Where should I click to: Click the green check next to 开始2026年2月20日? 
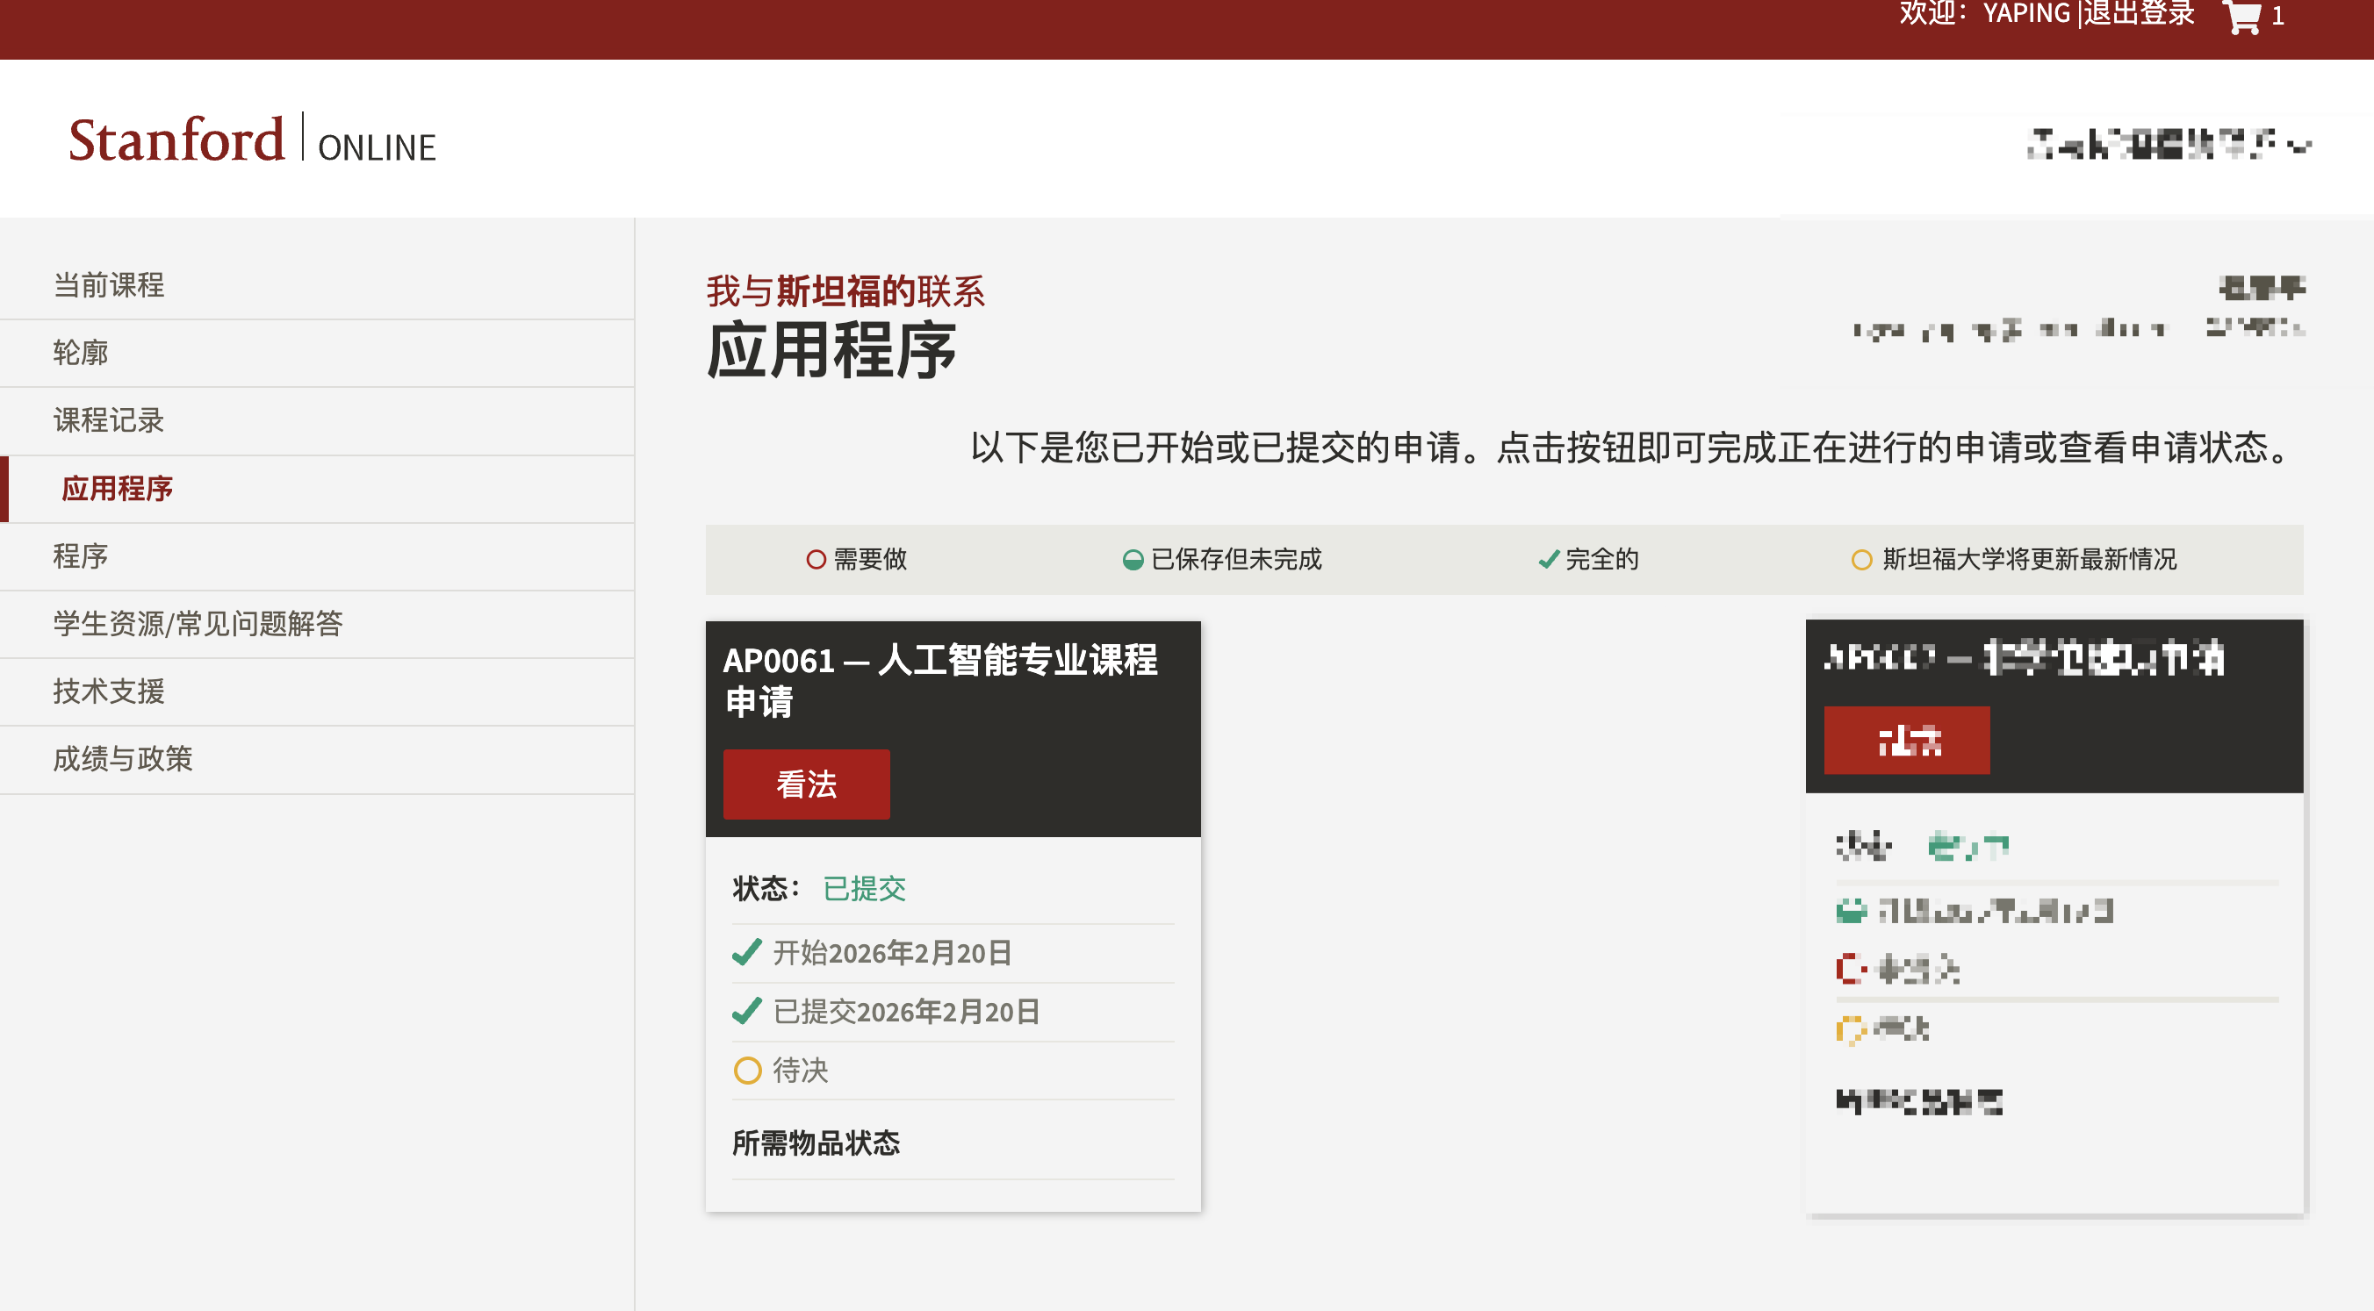pyautogui.click(x=746, y=953)
